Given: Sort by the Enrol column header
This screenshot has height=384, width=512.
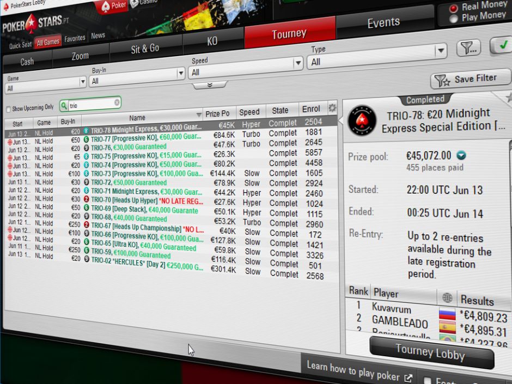Looking at the screenshot, I should pyautogui.click(x=311, y=109).
